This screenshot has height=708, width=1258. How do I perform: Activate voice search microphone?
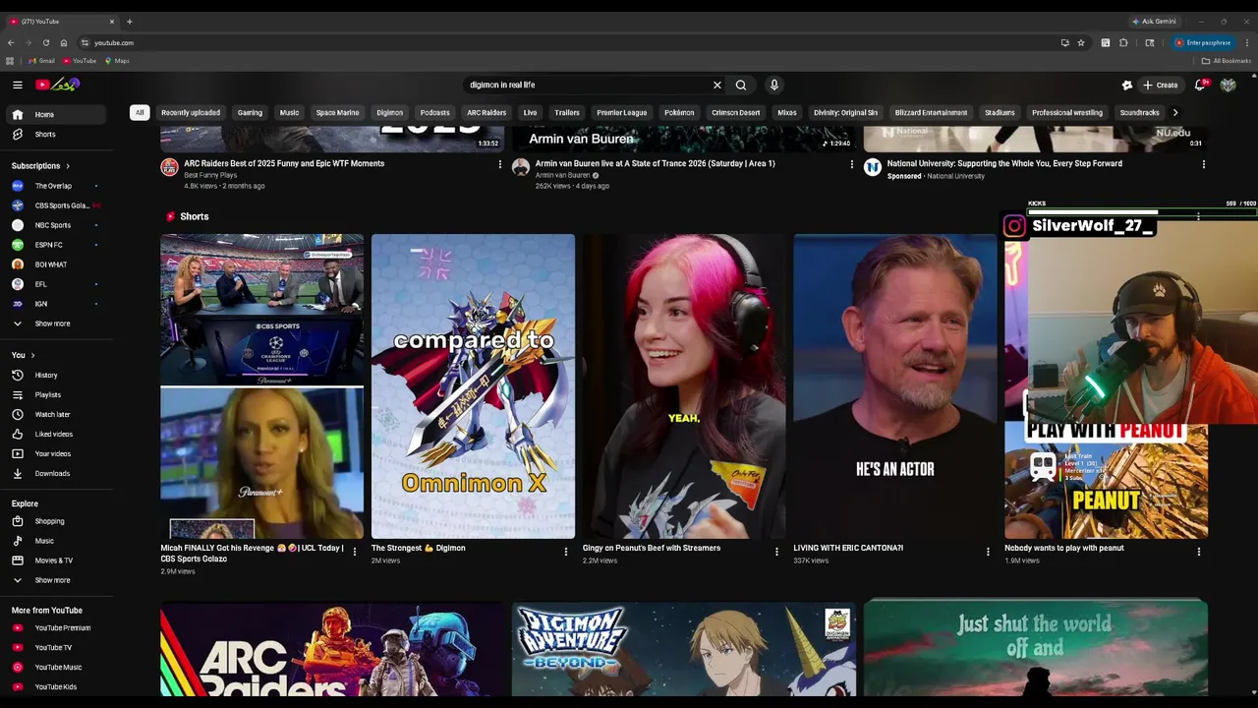click(x=774, y=85)
